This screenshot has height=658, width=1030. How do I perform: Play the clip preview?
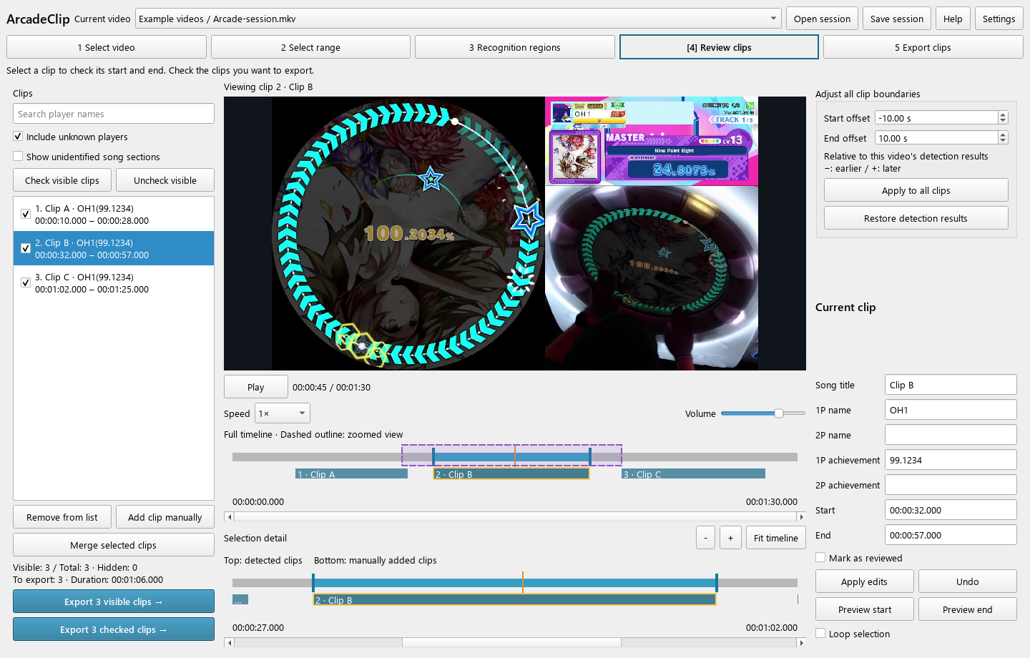point(256,387)
